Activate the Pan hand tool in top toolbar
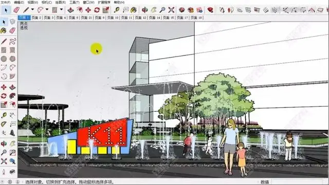The image size is (329, 185). pos(154,10)
